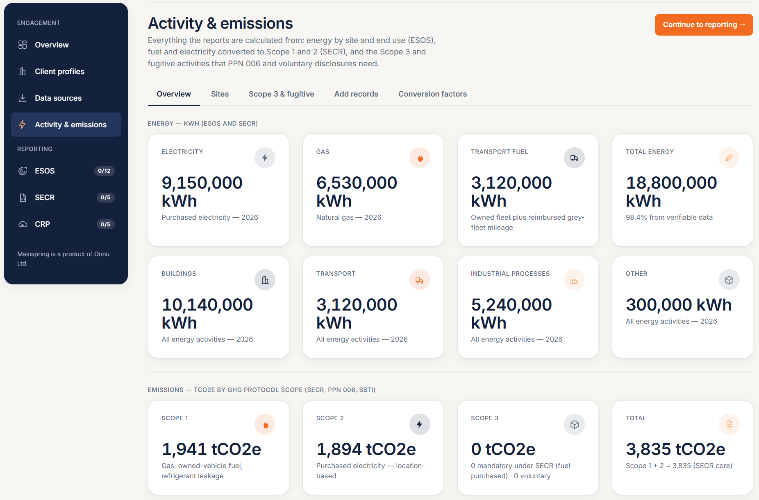
Task: Click 'Owned fleet plus reimbursed grey-fleet mileage' text
Action: click(x=527, y=223)
